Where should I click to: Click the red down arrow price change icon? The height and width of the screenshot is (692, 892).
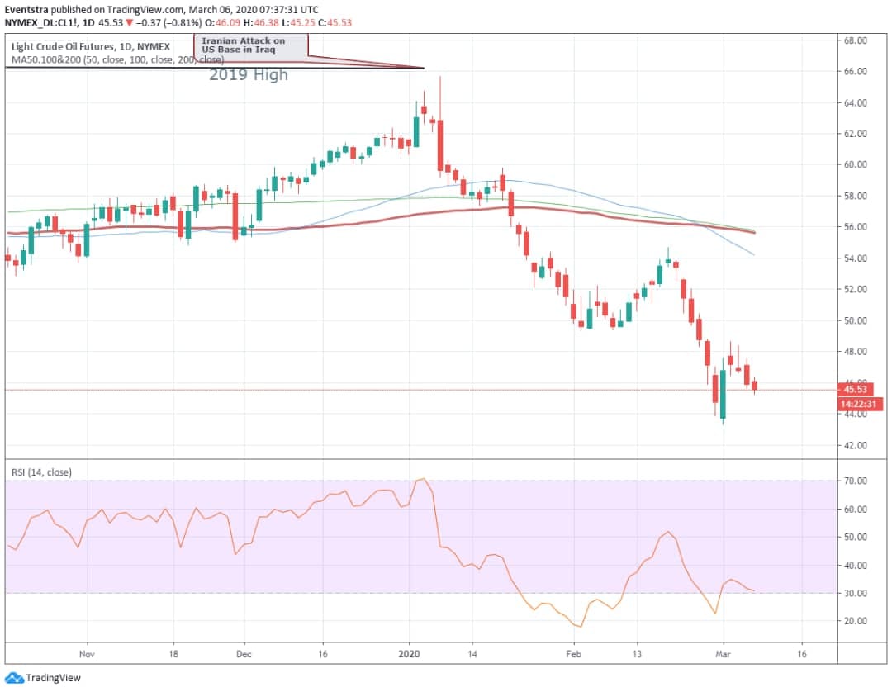130,23
